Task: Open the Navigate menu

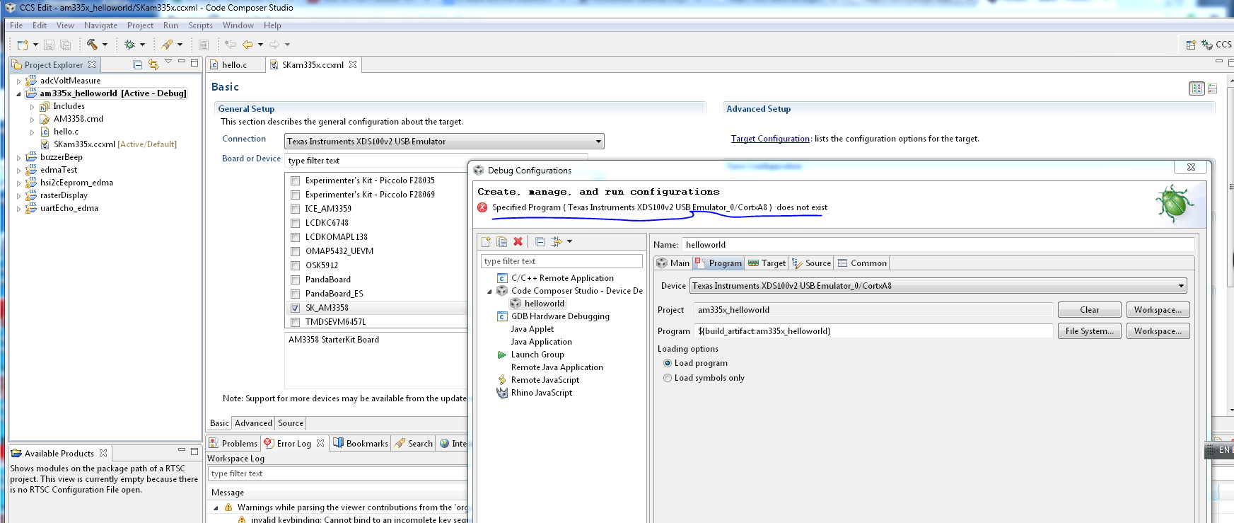Action: (100, 25)
